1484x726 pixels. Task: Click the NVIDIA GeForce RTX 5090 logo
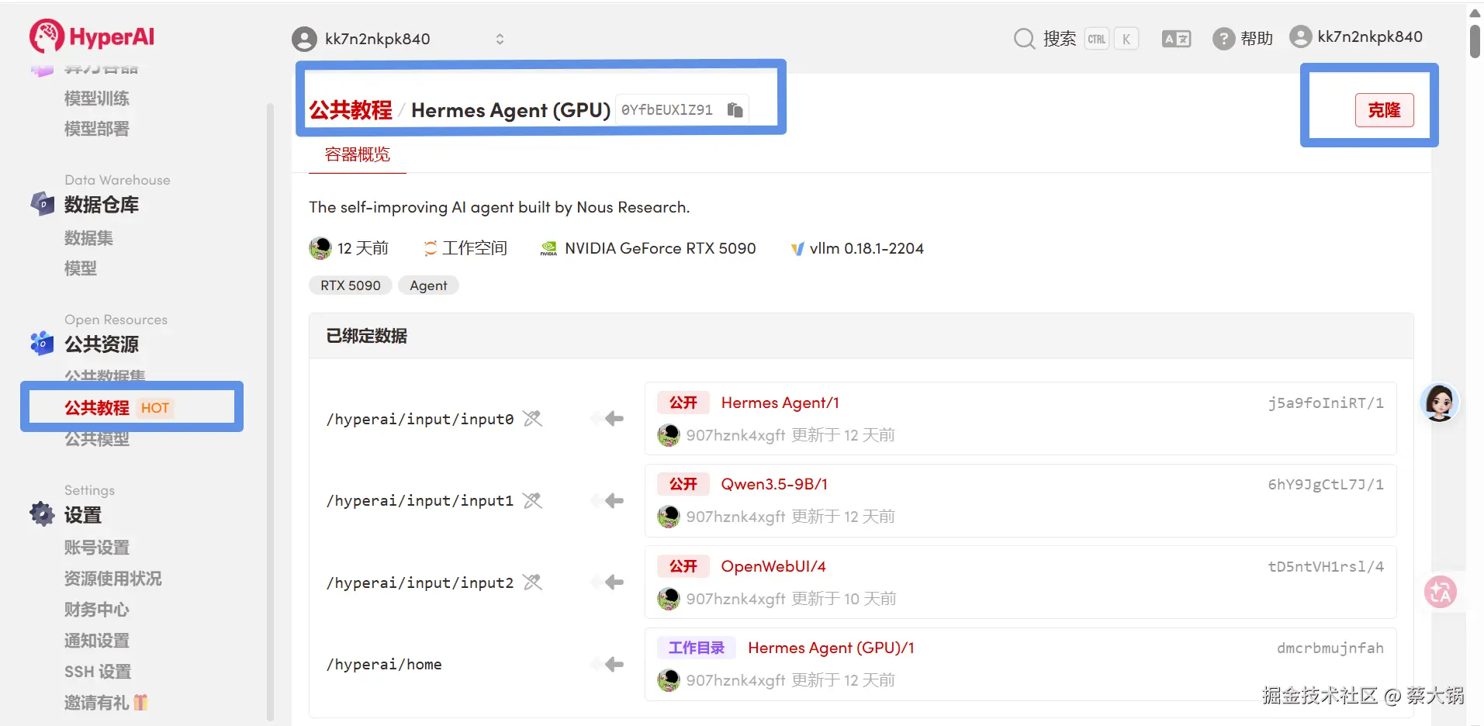[548, 248]
